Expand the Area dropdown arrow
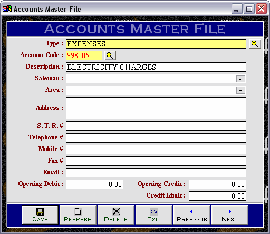 pyautogui.click(x=240, y=90)
